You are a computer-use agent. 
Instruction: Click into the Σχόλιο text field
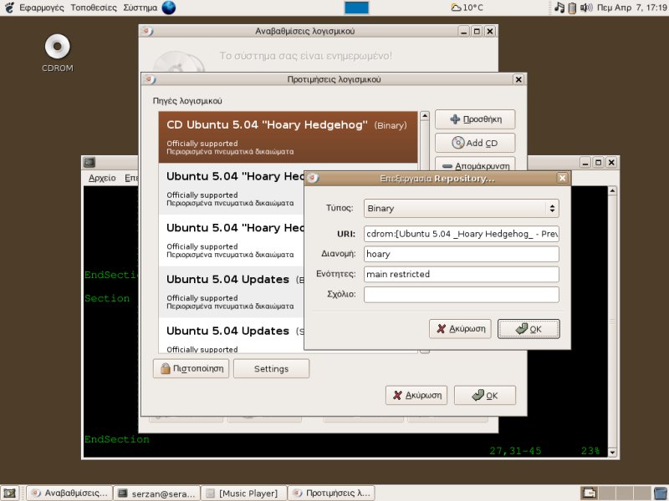462,295
